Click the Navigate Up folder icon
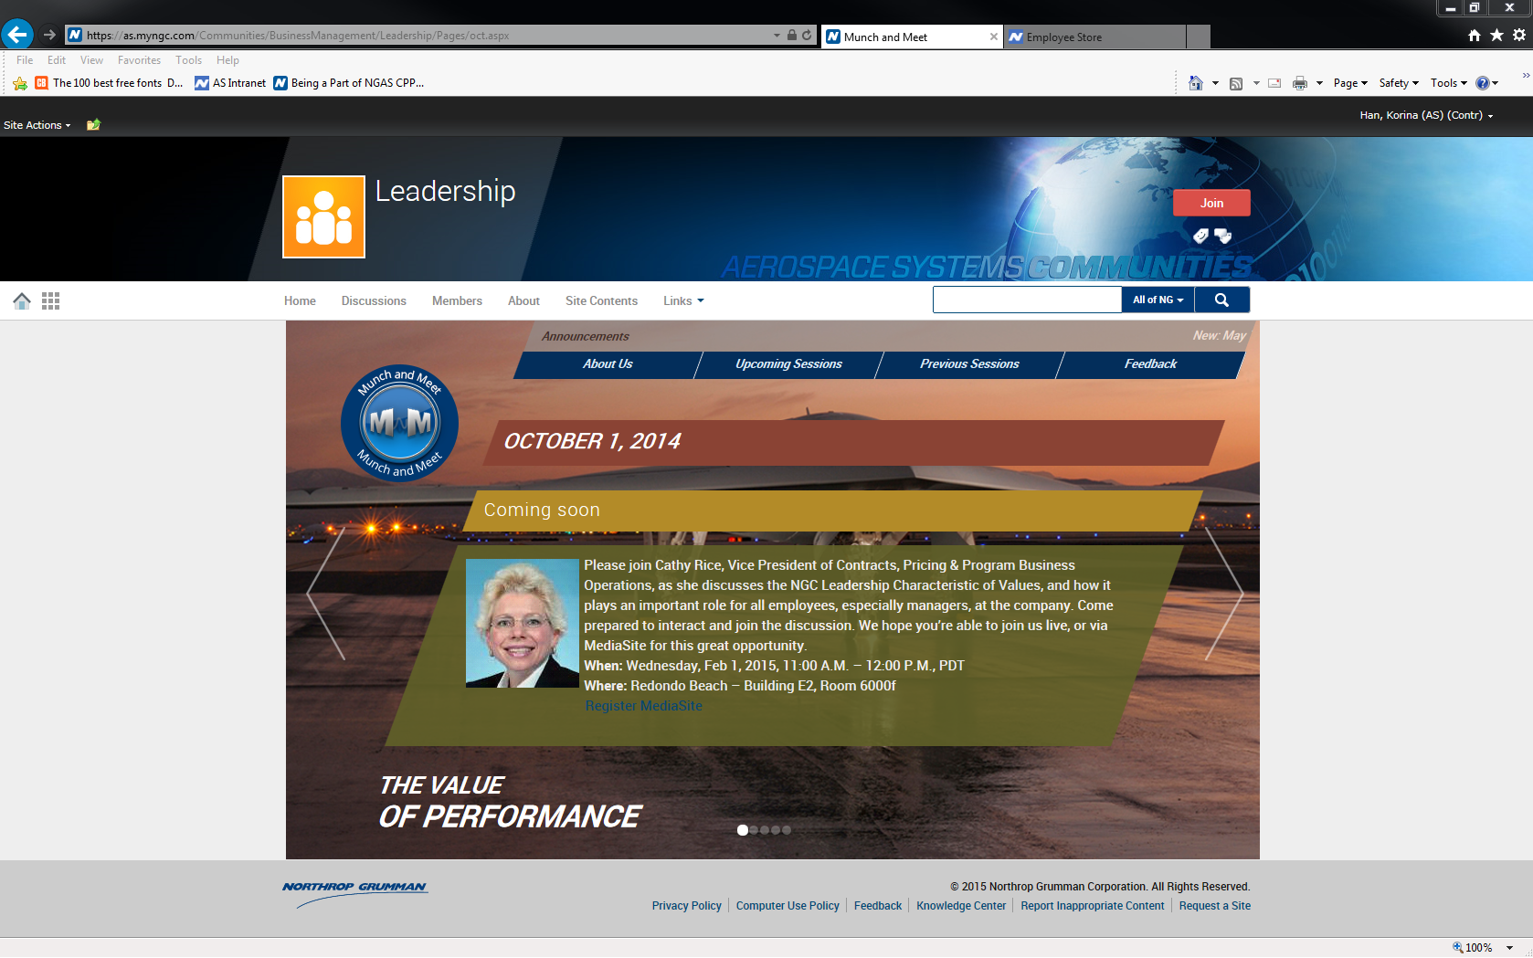The height and width of the screenshot is (958, 1533). coord(93,125)
